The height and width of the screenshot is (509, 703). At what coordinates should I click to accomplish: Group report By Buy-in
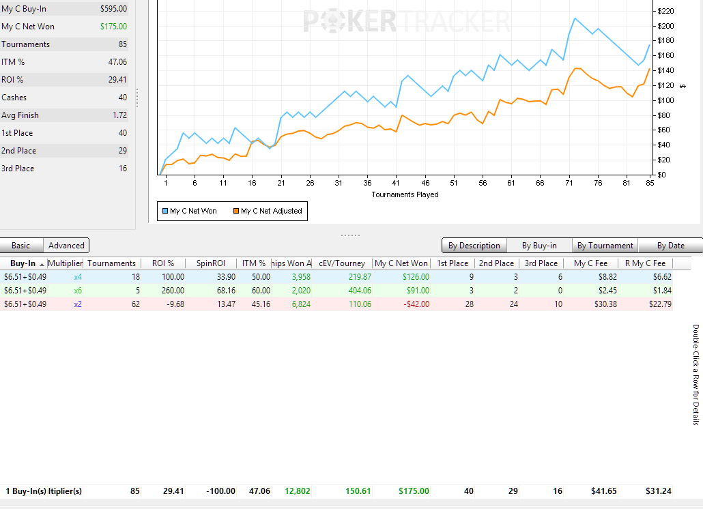coord(539,246)
